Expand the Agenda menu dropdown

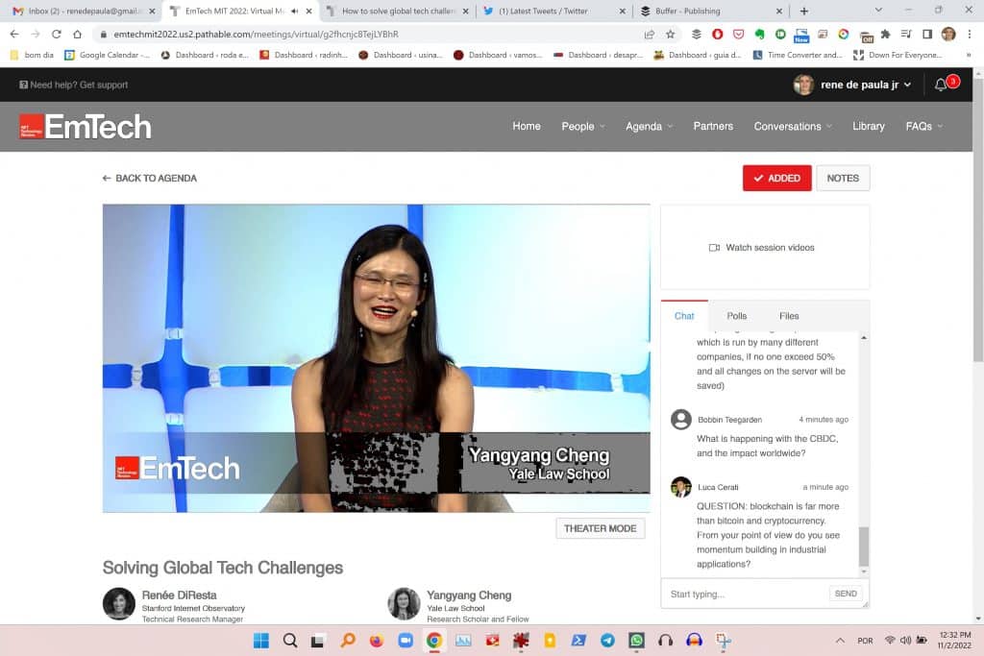[649, 126]
